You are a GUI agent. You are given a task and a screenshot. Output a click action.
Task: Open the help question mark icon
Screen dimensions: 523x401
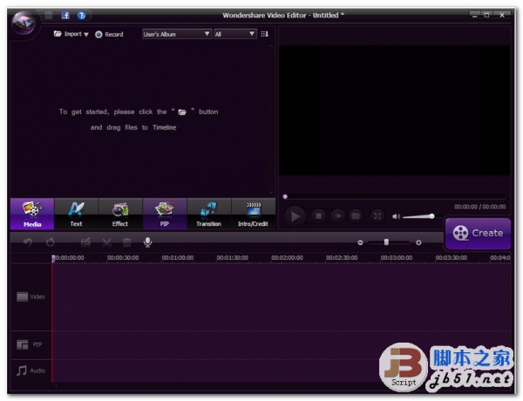pyautogui.click(x=81, y=15)
